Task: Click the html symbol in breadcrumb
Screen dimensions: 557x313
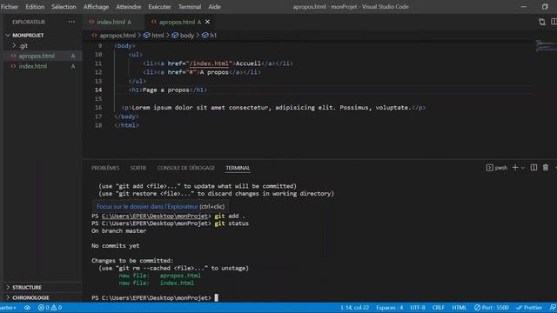Action: coord(154,36)
